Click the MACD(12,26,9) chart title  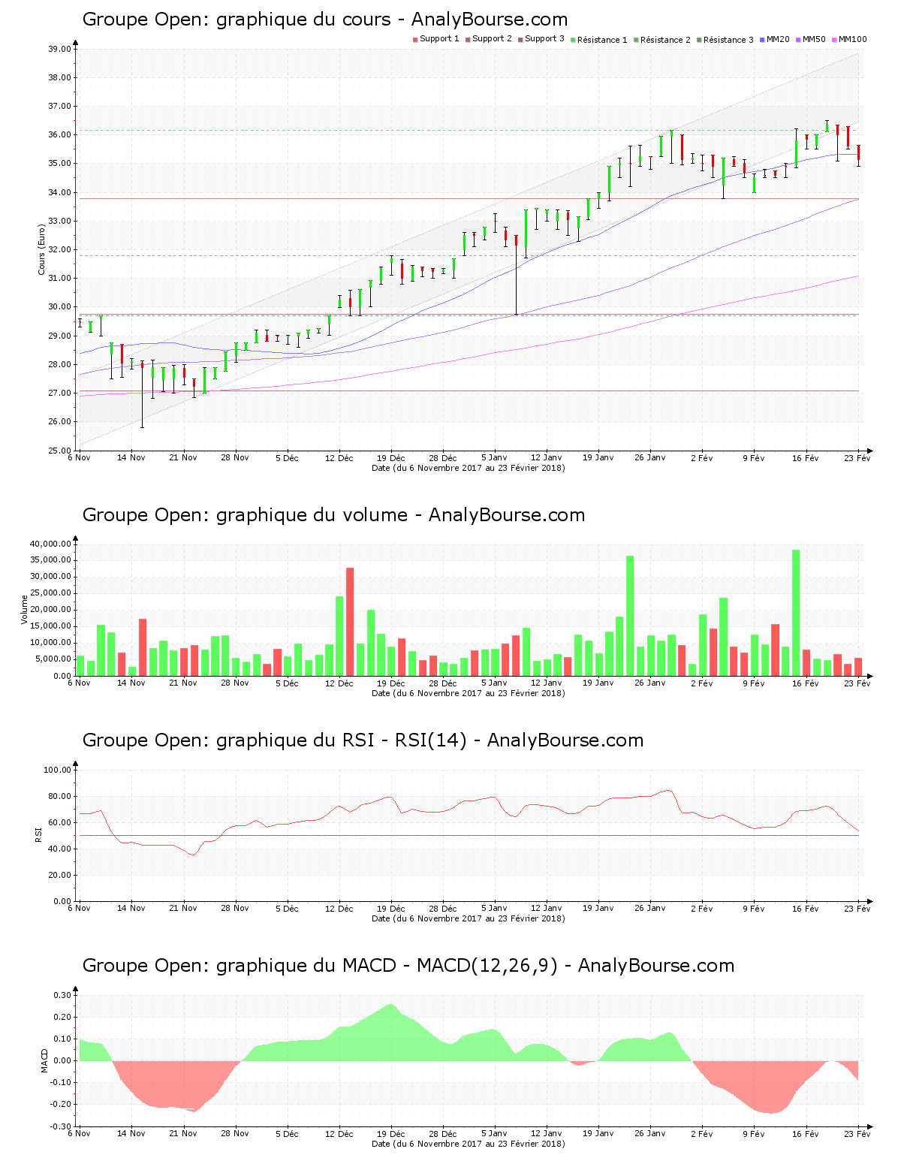[408, 966]
